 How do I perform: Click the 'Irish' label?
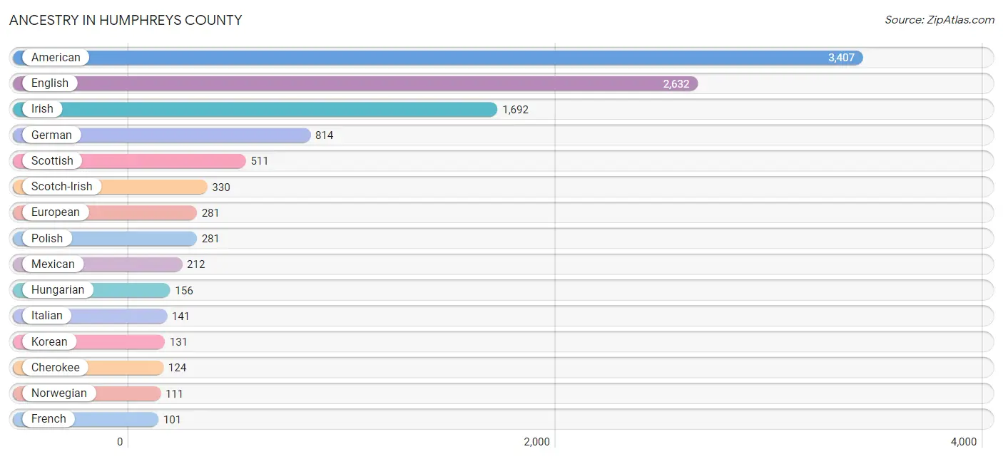tap(42, 109)
